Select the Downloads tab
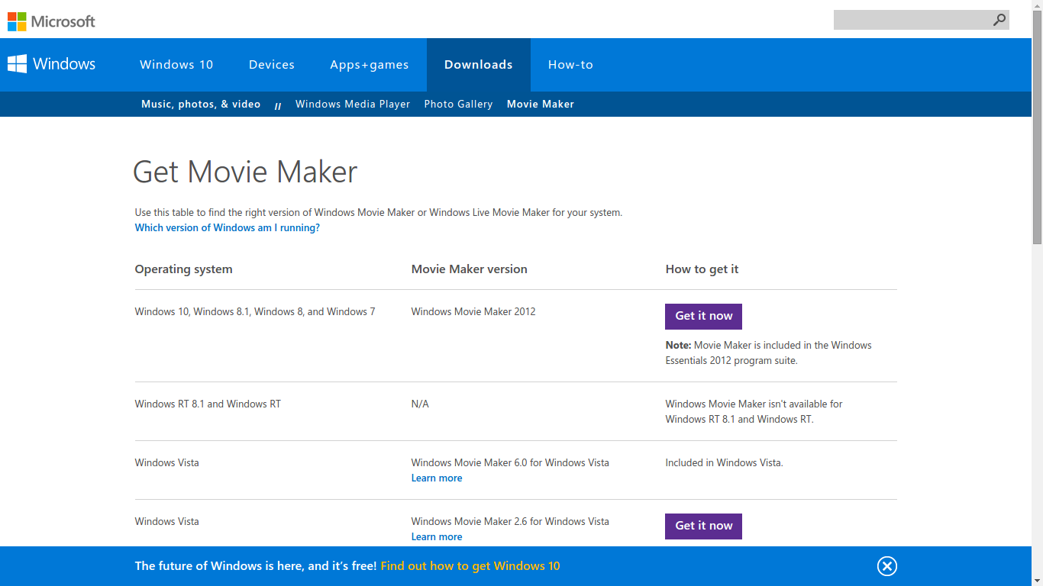 pyautogui.click(x=479, y=65)
